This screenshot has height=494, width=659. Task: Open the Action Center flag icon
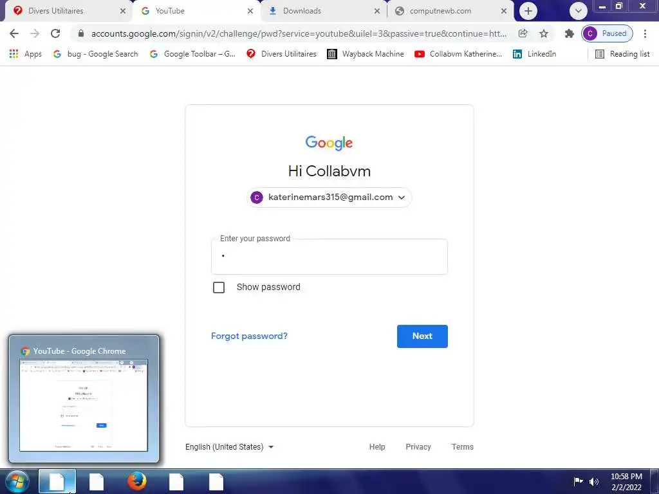pyautogui.click(x=579, y=481)
